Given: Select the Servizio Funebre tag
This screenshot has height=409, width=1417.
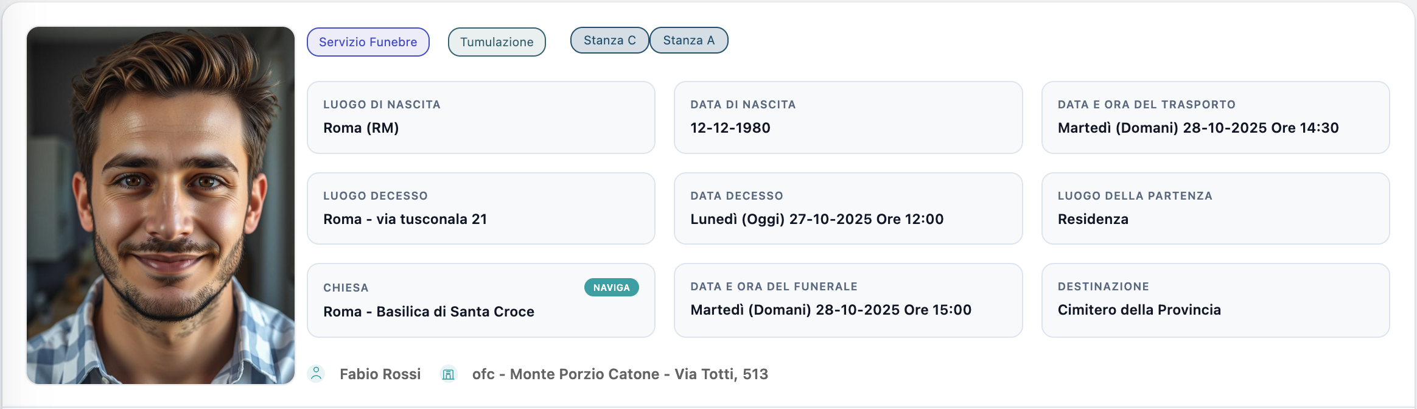Looking at the screenshot, I should pyautogui.click(x=368, y=42).
